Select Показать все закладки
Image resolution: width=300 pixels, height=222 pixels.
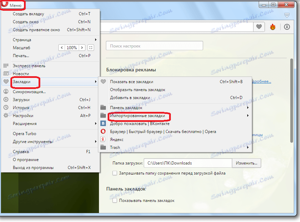click(175, 82)
